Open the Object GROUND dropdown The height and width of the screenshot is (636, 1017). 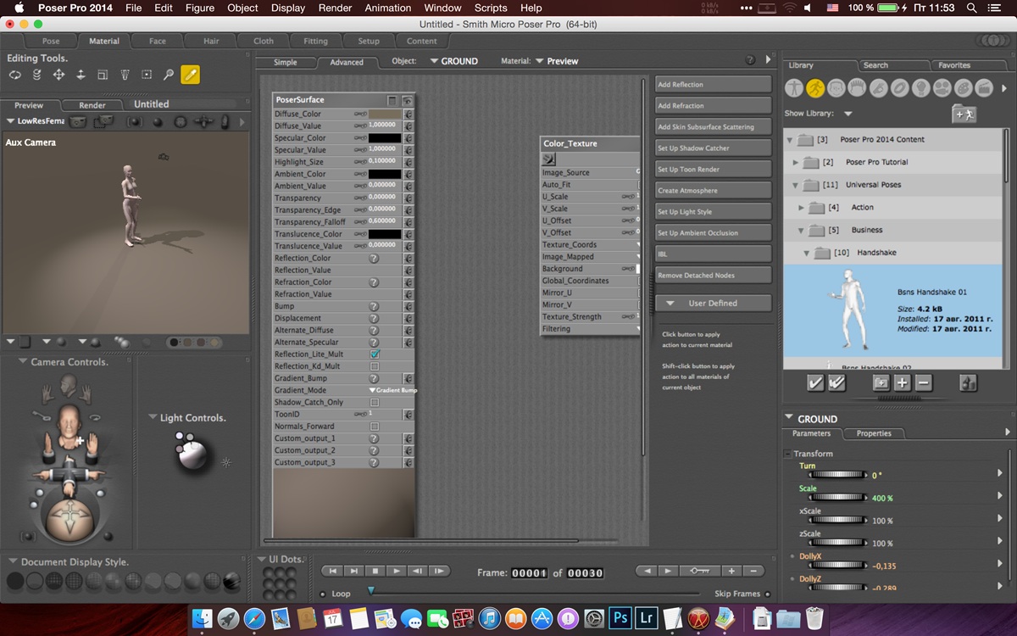454,61
